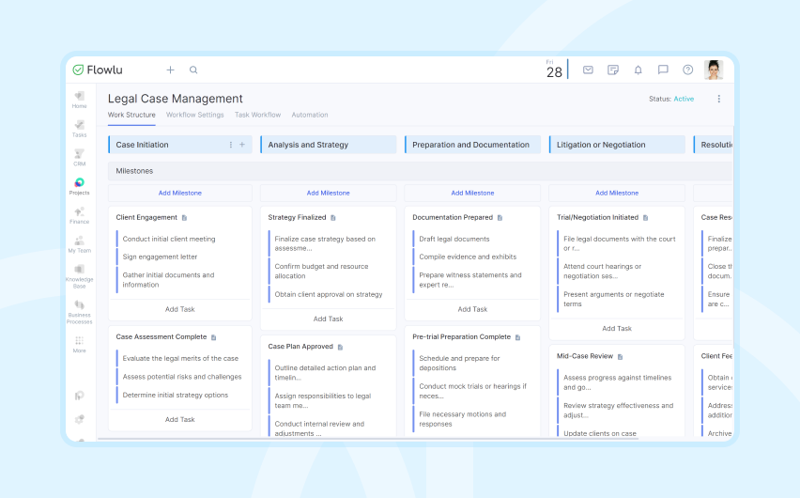
Task: Open task 'Conduct initial client meeting'
Action: [x=169, y=239]
